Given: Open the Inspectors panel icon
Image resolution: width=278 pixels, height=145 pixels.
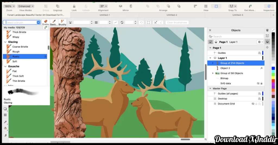Looking at the screenshot, I should (x=269, y=6).
